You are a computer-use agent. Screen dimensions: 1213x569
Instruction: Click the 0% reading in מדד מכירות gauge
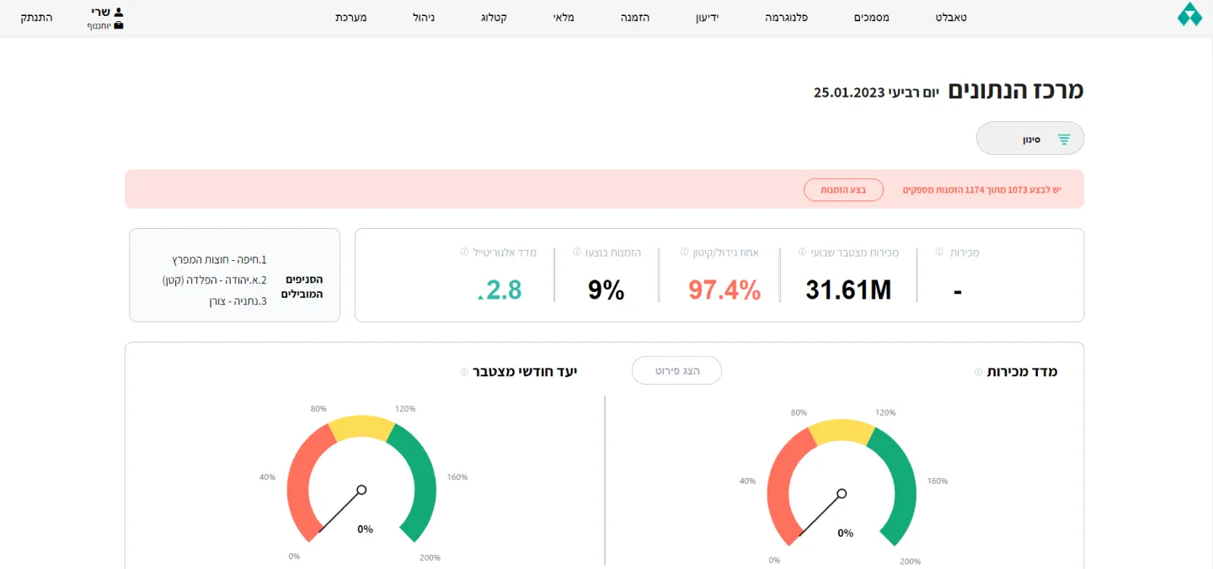(845, 533)
